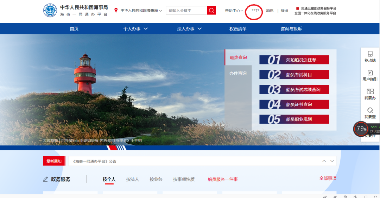The height and width of the screenshot is (198, 380).
Task: Click the China MSA logo emblem
Action: (x=49, y=11)
